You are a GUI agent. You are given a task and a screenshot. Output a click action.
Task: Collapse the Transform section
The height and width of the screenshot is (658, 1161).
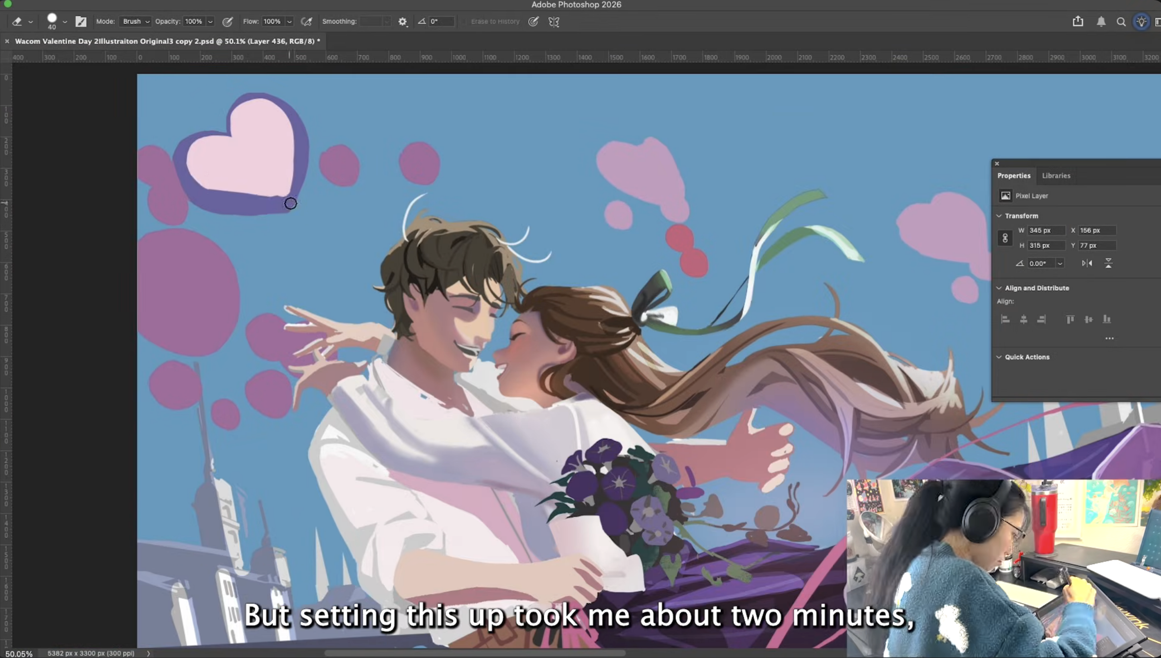(999, 216)
